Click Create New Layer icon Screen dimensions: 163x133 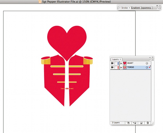coord(141,123)
